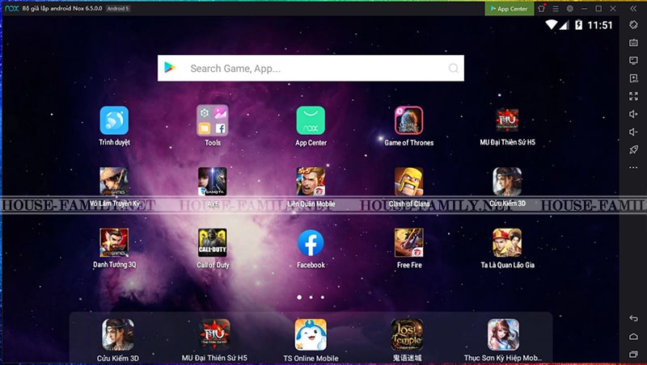Launch MU Đại Thiên Sứ H5 on home grid
Image resolution: width=647 pixels, height=365 pixels.
pyautogui.click(x=507, y=120)
